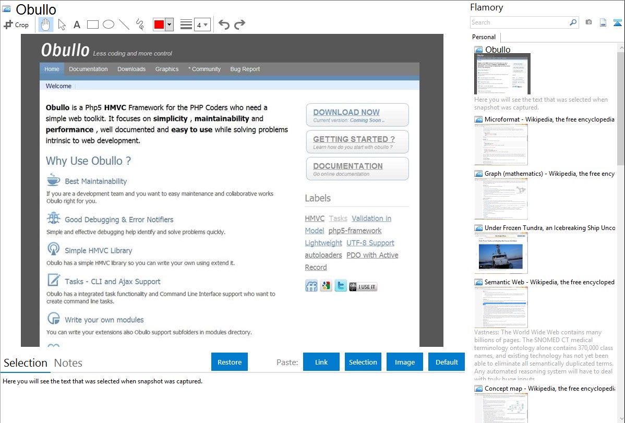The width and height of the screenshot is (625, 423).
Task: Open the Microformat Wikipedia snapshot
Action: click(x=501, y=144)
